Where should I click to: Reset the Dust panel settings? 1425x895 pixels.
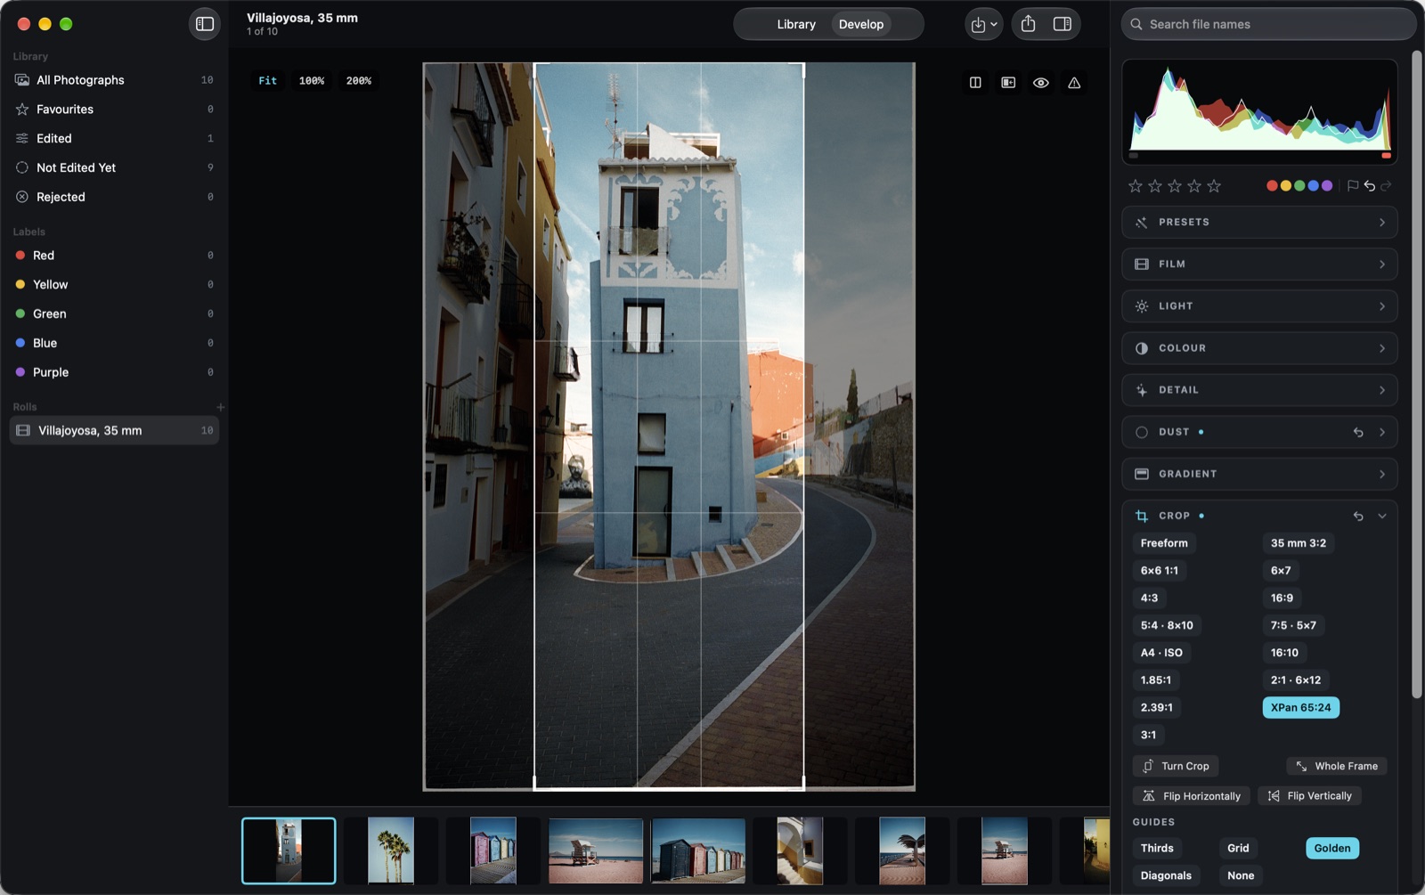tap(1358, 432)
